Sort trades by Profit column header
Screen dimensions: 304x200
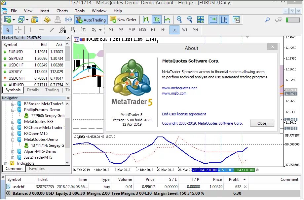click(234, 180)
